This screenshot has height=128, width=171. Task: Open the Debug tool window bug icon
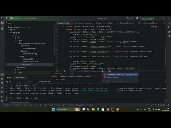[2, 75]
